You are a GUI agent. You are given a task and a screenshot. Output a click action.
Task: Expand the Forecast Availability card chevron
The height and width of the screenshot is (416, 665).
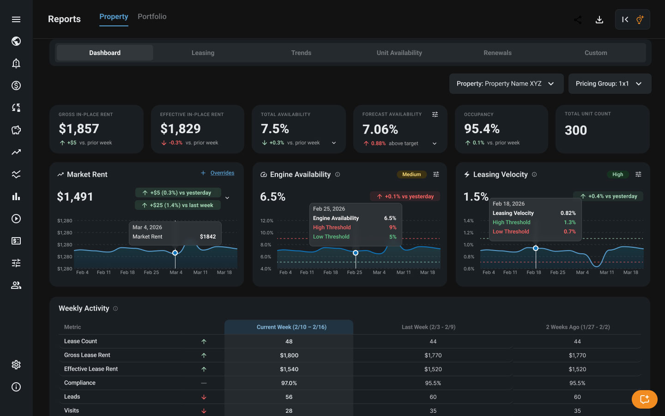(x=435, y=143)
